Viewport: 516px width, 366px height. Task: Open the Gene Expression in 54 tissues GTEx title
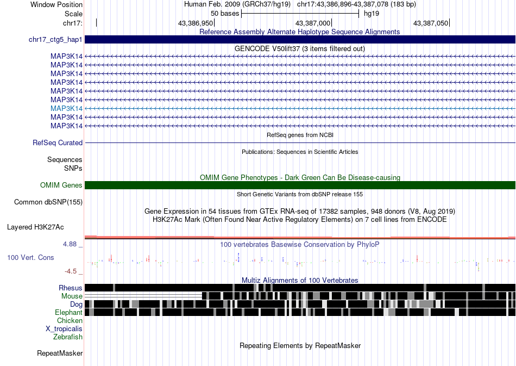(300, 211)
